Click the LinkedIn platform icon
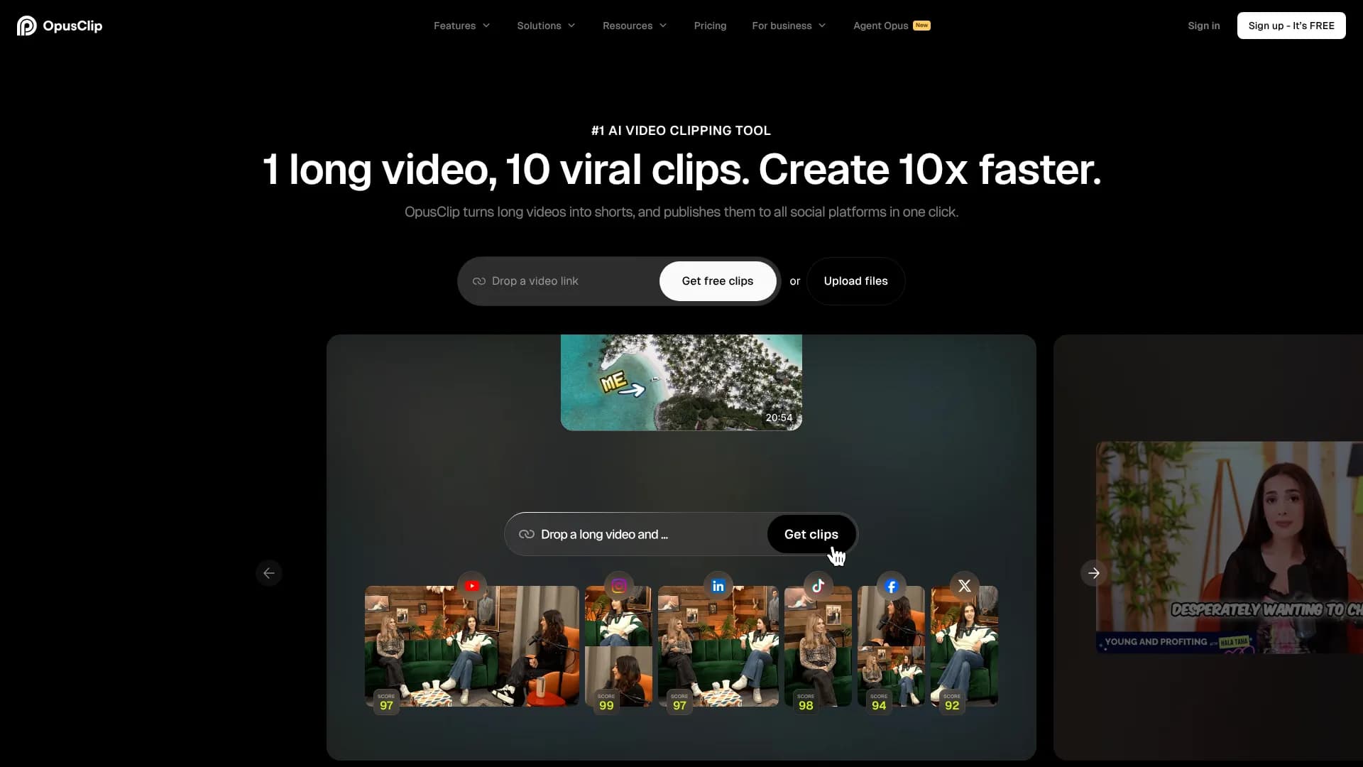The height and width of the screenshot is (767, 1363). (718, 586)
